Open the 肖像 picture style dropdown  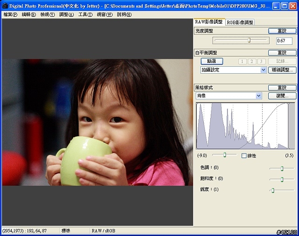click(x=228, y=96)
